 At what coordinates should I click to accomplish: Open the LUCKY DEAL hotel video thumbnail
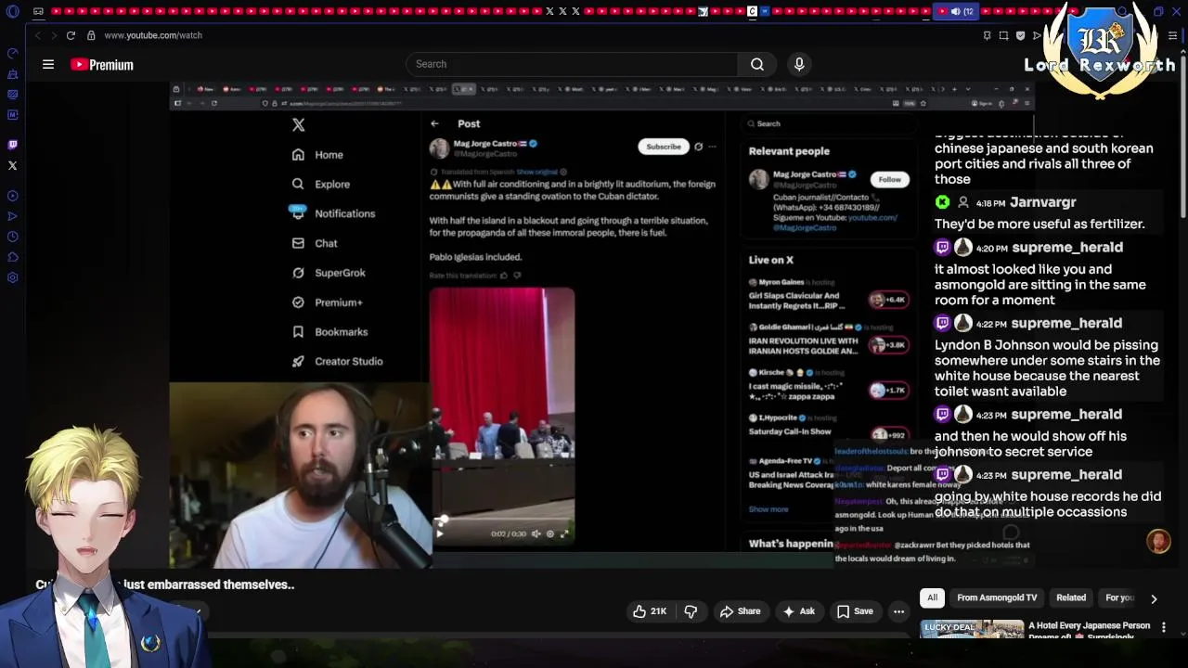click(x=972, y=630)
